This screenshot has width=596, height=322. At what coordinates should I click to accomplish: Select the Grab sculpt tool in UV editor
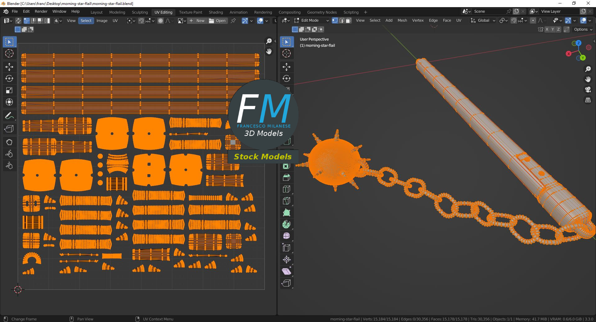click(x=9, y=142)
